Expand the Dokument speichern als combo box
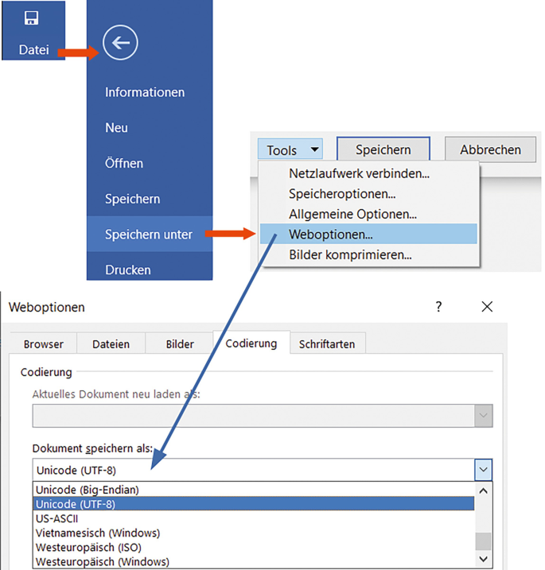 click(x=483, y=470)
